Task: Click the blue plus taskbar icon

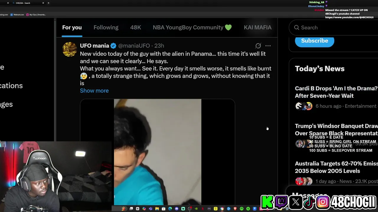Action: click(255, 209)
